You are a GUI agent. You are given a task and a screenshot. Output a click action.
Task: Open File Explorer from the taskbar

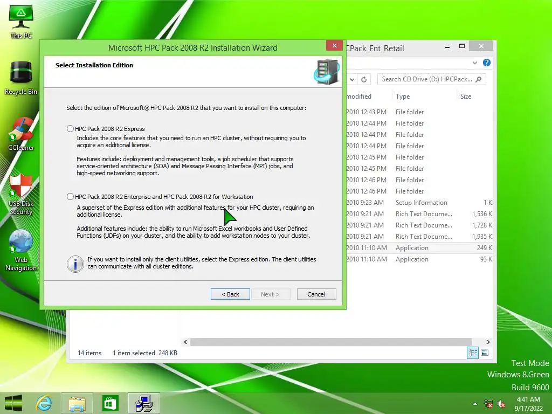(x=77, y=403)
